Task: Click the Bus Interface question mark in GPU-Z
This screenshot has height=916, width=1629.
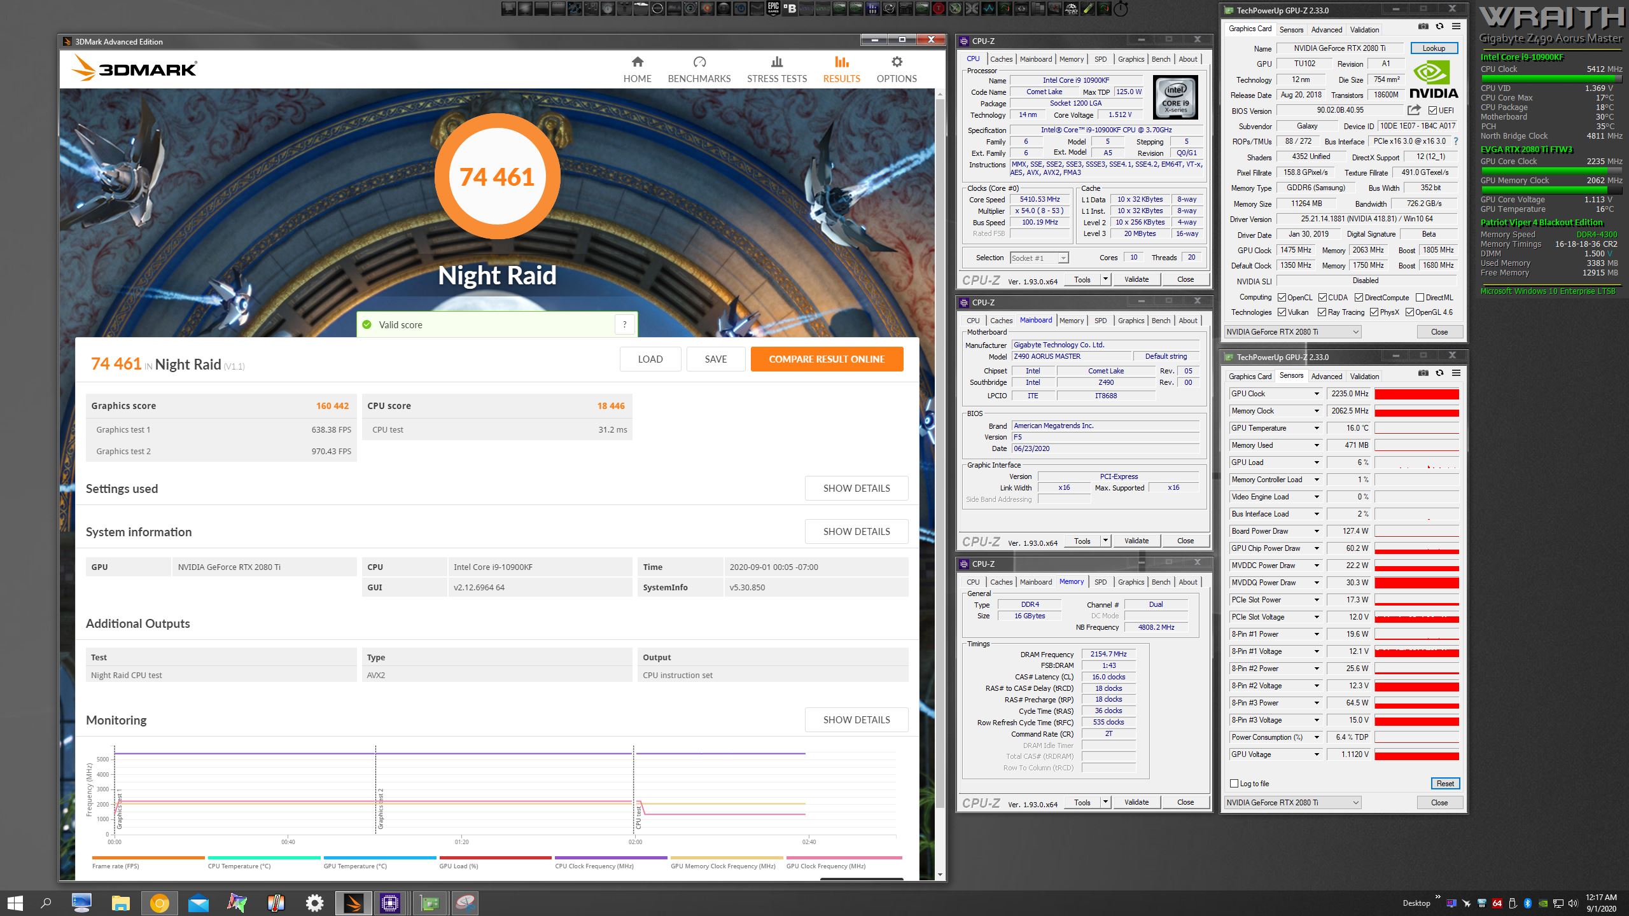Action: pos(1456,141)
